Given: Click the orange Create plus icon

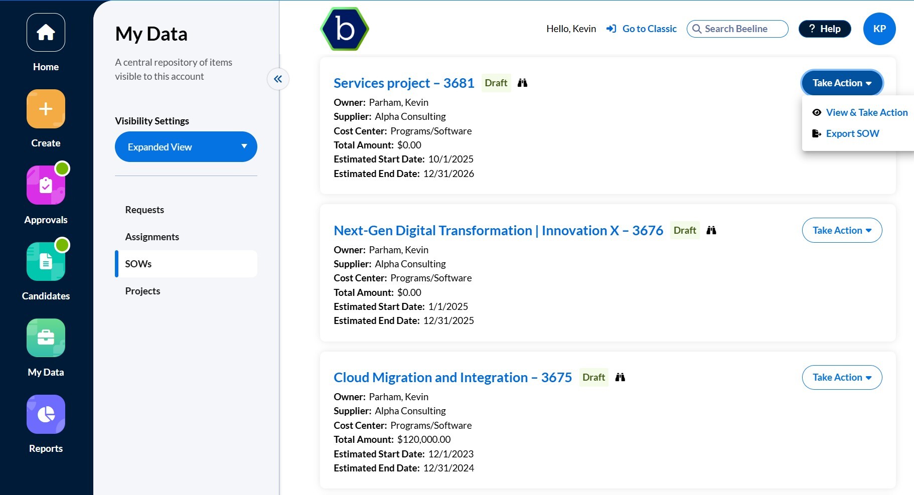Looking at the screenshot, I should (46, 109).
